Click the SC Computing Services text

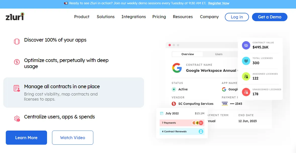coord(196,104)
